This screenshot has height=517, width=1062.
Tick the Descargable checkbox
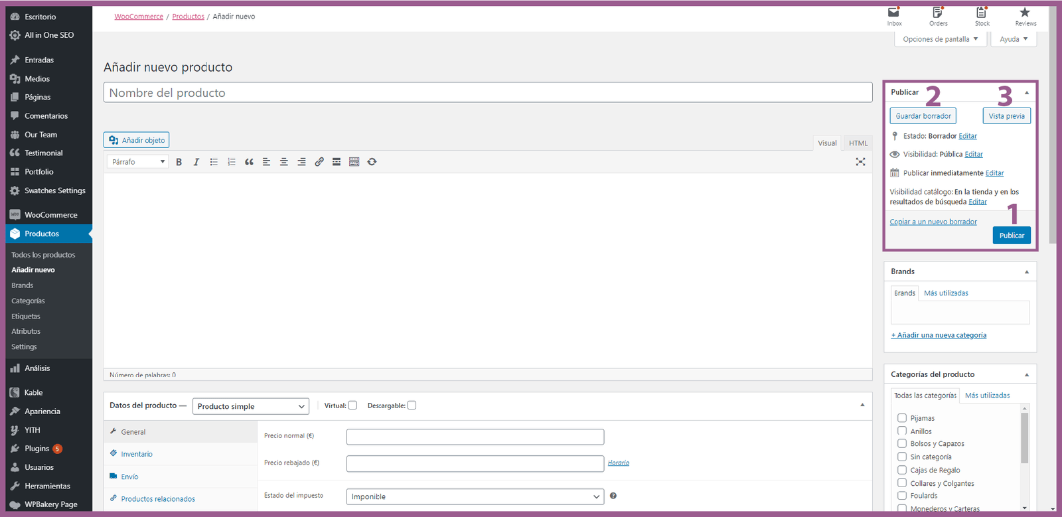412,406
